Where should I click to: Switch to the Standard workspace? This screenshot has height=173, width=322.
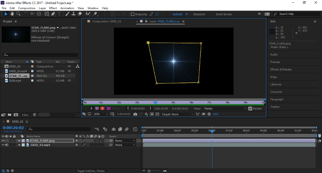tap(199, 14)
